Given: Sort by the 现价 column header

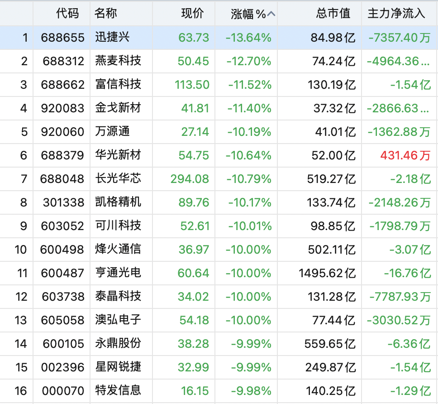Looking at the screenshot, I should (192, 13).
